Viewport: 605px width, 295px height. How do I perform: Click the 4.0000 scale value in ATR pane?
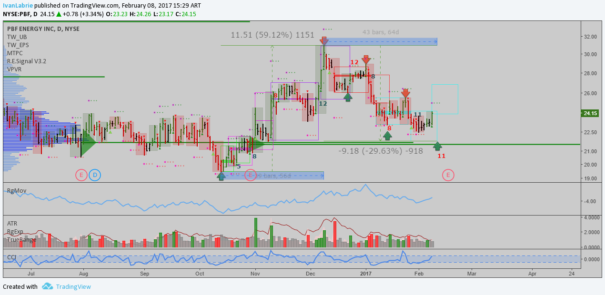pos(591,217)
